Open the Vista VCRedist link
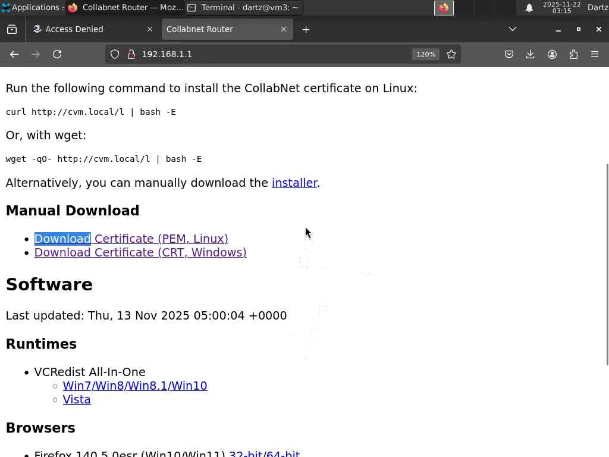This screenshot has height=457, width=609. click(x=77, y=399)
